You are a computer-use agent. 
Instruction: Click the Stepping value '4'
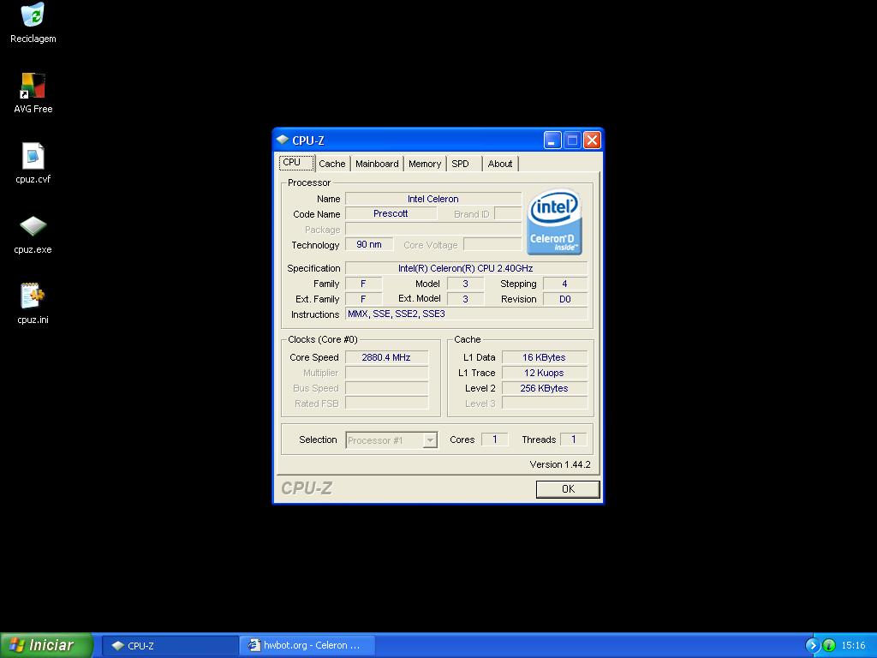565,284
